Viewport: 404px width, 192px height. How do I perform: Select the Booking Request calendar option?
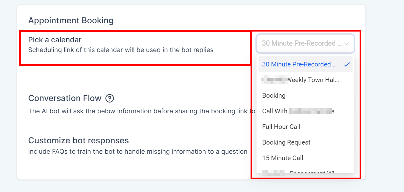coord(286,142)
